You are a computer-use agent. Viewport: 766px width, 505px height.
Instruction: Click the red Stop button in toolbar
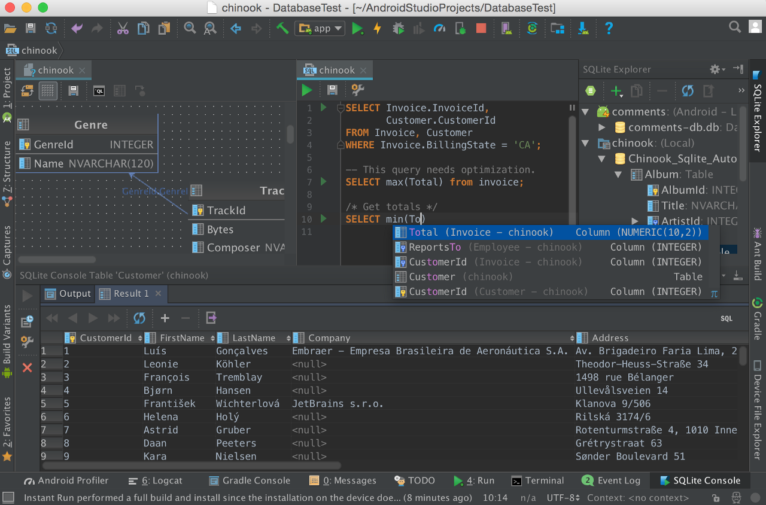pyautogui.click(x=481, y=28)
